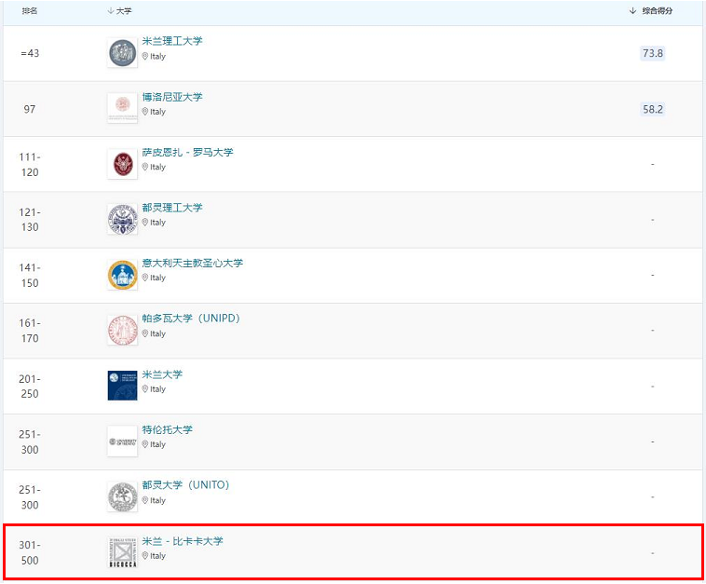Open the 博洛尼亚大学 university logo
Image resolution: width=706 pixels, height=584 pixels.
click(122, 108)
